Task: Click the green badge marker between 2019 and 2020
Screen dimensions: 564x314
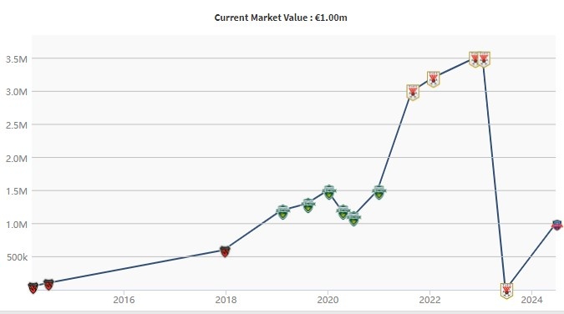Action: point(308,205)
